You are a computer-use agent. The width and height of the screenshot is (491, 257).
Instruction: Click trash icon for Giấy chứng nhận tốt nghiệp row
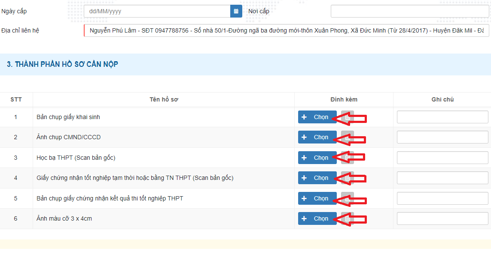coord(347,178)
